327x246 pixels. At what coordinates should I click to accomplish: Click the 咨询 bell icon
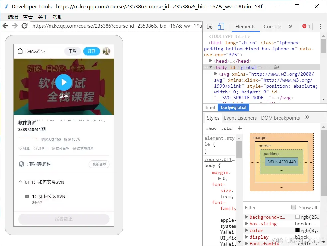tap(35, 148)
